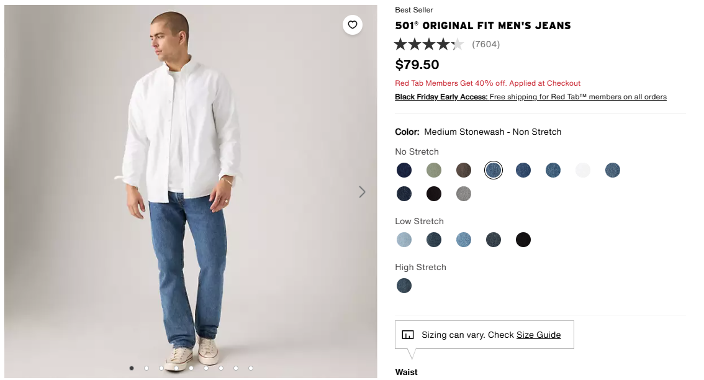
Task: Save jeans to favorites with heart icon
Action: click(x=353, y=25)
